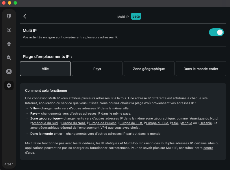Viewport: 230px width, 170px height.
Task: Select the Ville IP range option
Action: tap(45, 69)
